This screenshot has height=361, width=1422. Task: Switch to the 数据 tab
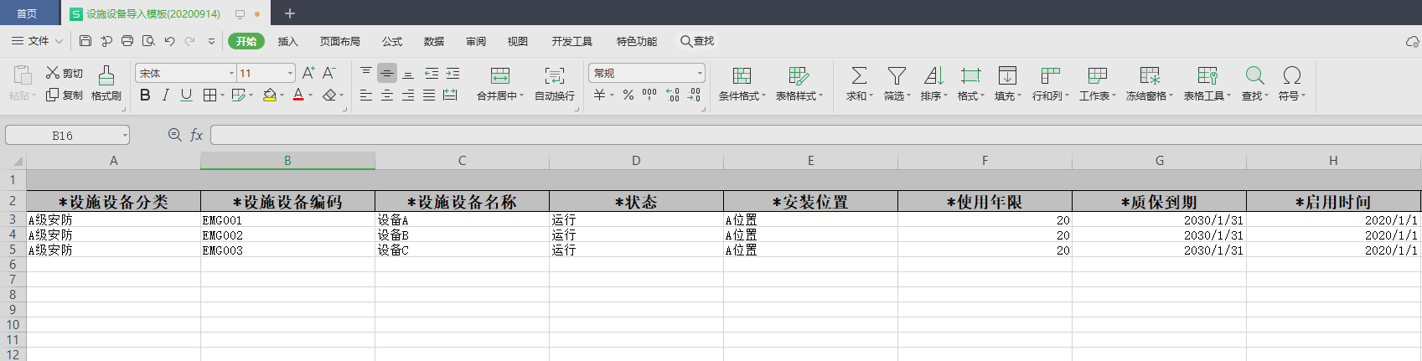point(434,41)
